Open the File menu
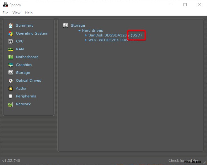This screenshot has width=207, height=165. [x=5, y=13]
